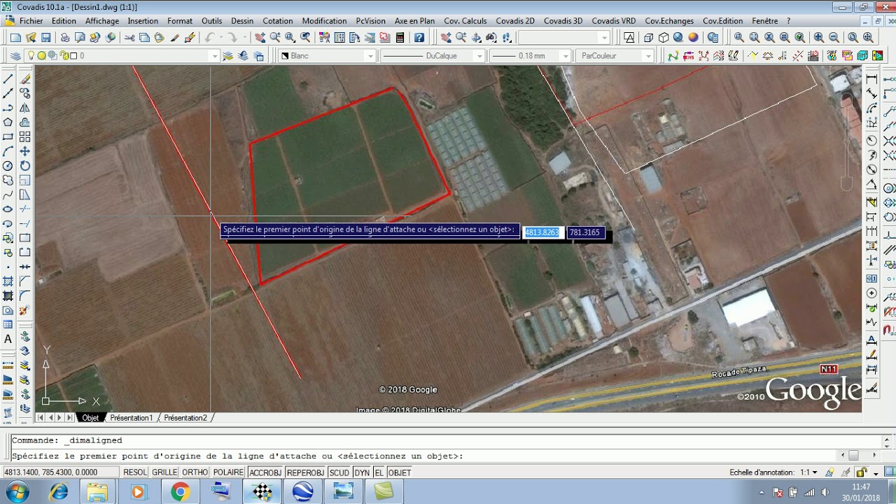Create a new drawing with the New icon

point(15,38)
